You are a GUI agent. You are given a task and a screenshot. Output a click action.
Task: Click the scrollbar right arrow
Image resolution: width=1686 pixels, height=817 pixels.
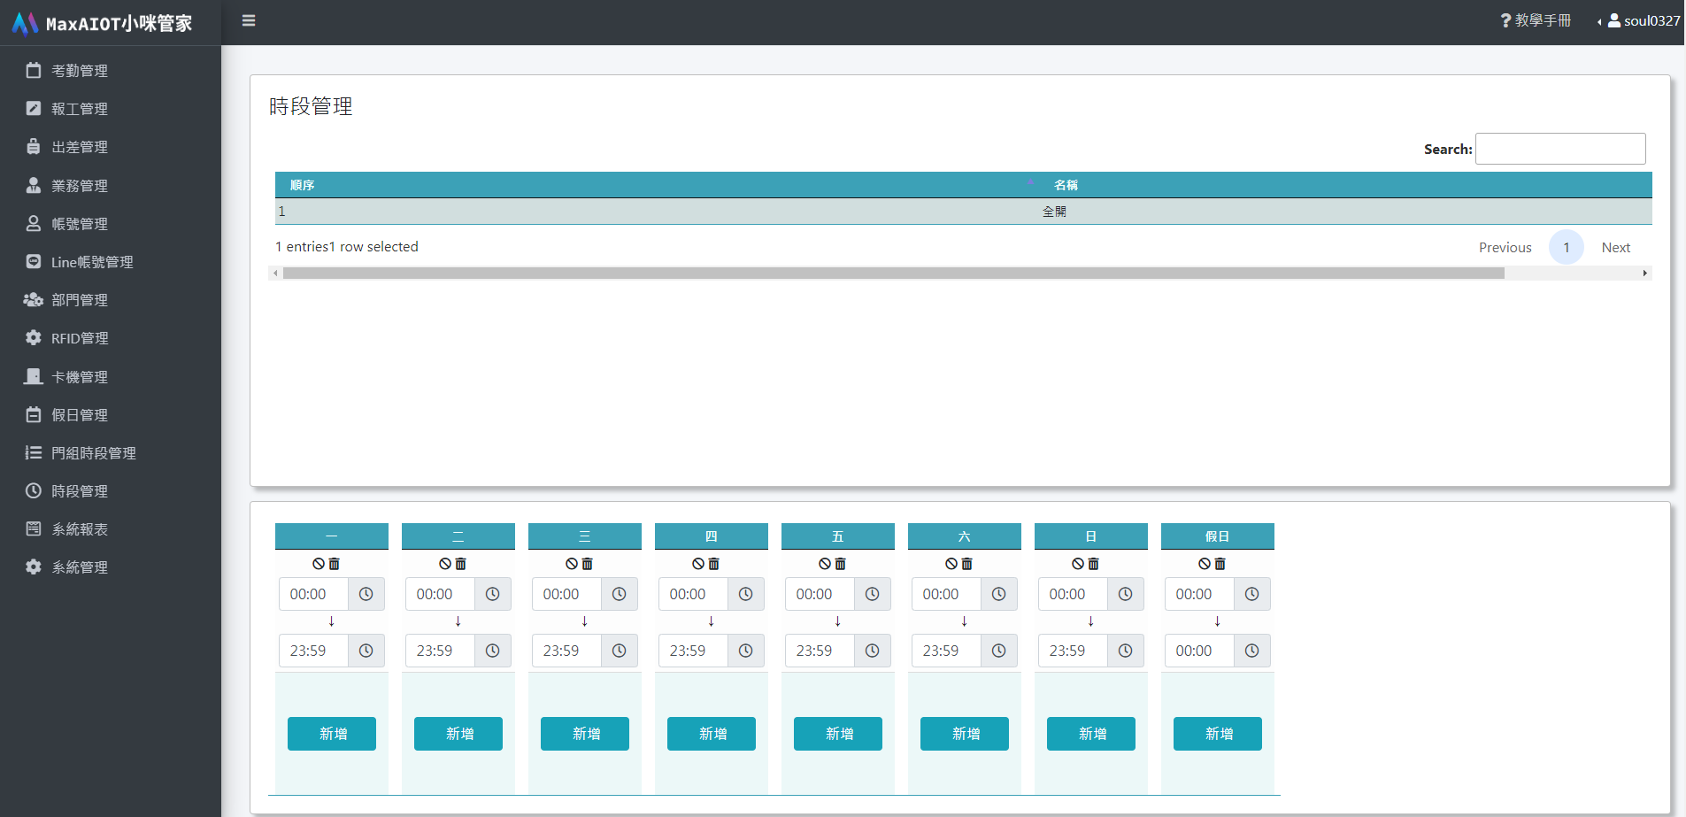pos(1645,274)
